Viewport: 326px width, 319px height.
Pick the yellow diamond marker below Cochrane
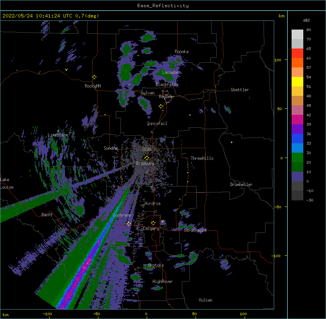[x=129, y=224]
